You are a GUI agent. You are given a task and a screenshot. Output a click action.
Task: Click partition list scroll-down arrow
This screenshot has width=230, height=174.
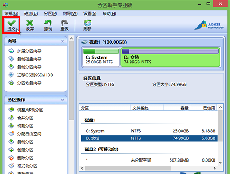(220, 162)
